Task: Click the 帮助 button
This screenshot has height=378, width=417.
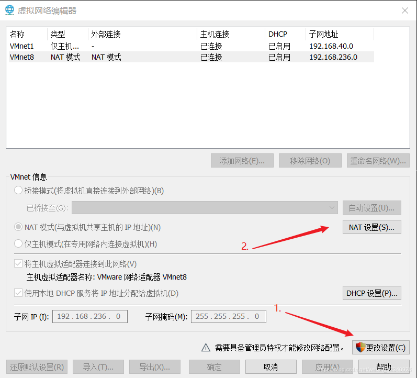Action: click(384, 367)
